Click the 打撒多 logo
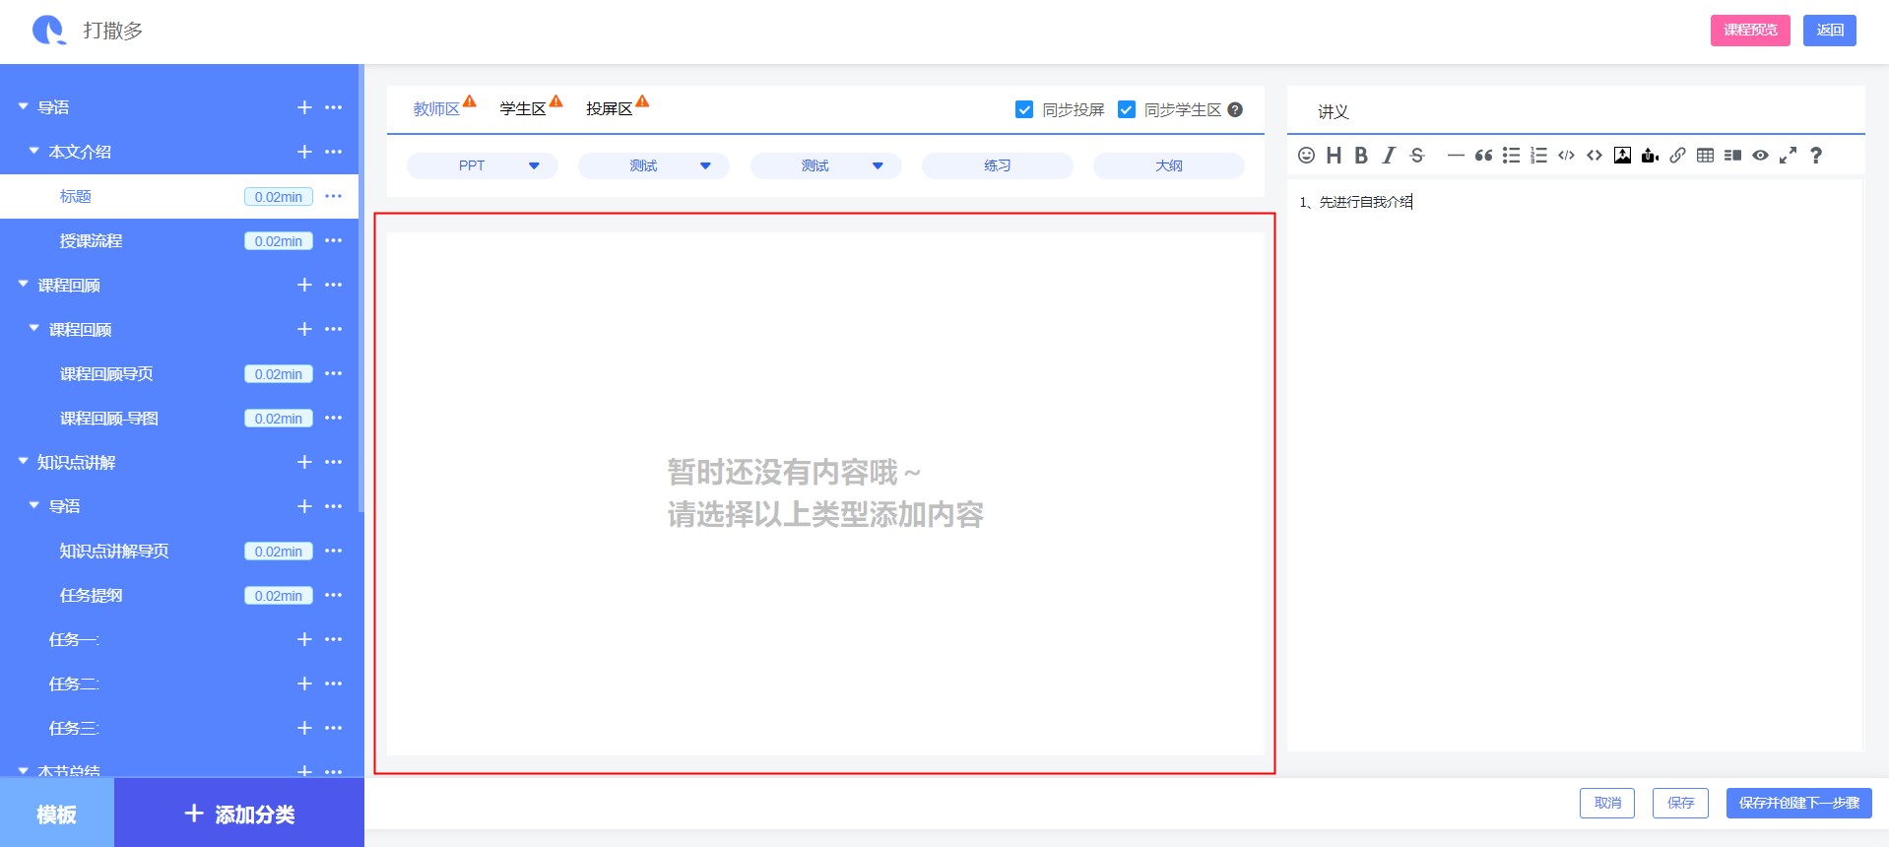The width and height of the screenshot is (1889, 847). [48, 31]
